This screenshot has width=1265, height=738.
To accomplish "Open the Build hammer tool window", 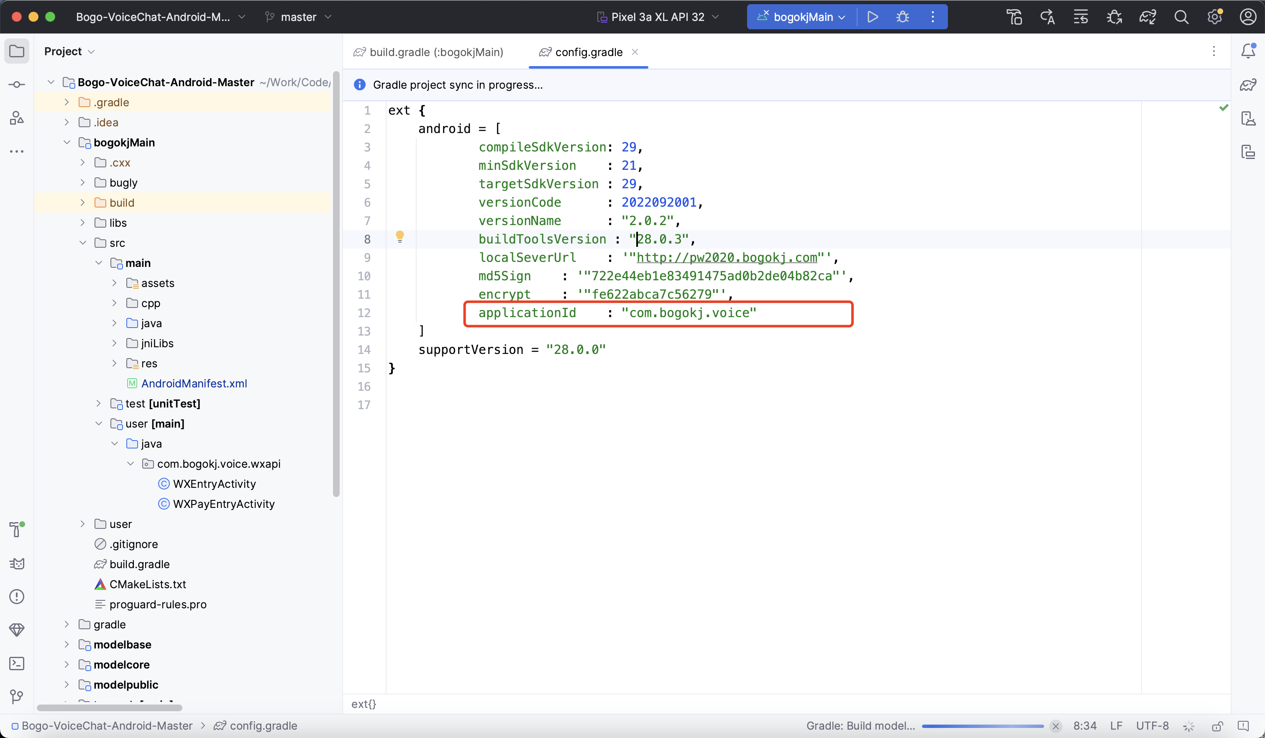I will (x=17, y=529).
